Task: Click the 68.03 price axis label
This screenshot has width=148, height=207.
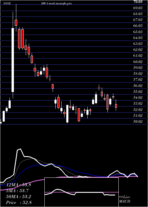Action: [x=138, y=14]
